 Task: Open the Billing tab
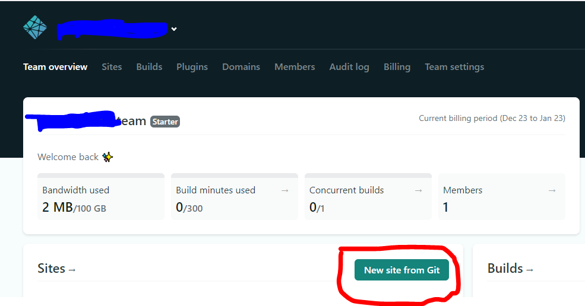[x=397, y=67]
